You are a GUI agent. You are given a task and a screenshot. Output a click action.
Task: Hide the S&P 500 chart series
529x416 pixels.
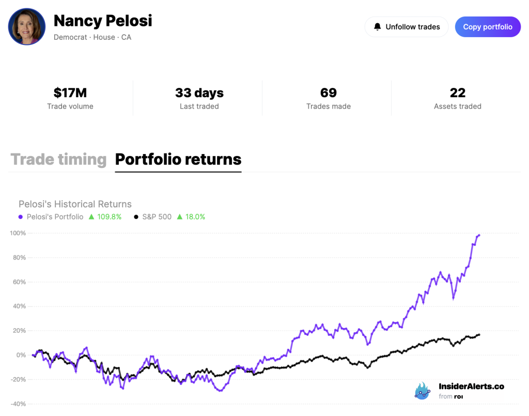click(157, 217)
